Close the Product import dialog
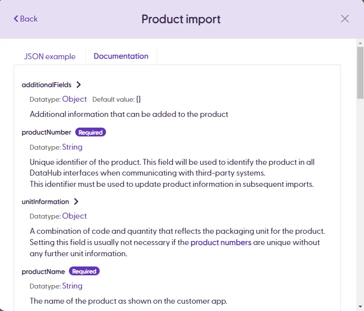 pyautogui.click(x=345, y=19)
